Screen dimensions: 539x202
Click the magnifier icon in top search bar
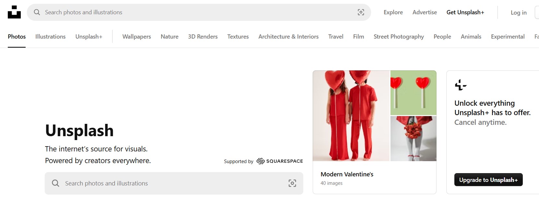point(37,12)
